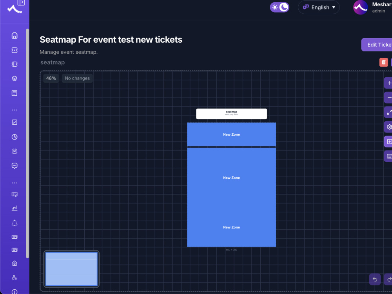The width and height of the screenshot is (392, 294).
Task: Collapse the sidebar with the panel toggle icon
Action: point(21,2)
